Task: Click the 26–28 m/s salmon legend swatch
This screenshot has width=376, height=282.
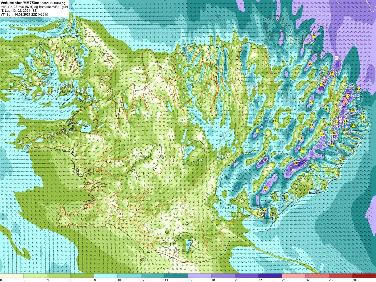Action: point(317,276)
